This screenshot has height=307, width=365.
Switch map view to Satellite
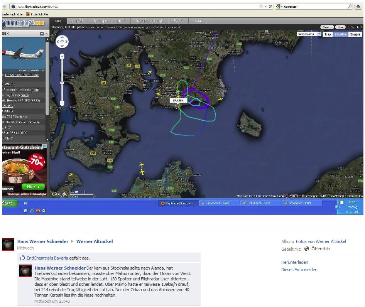(340, 34)
